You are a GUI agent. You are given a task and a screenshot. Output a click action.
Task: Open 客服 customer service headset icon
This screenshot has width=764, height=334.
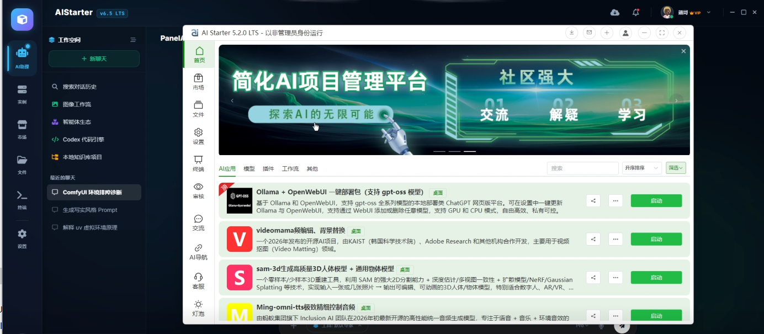[198, 281]
